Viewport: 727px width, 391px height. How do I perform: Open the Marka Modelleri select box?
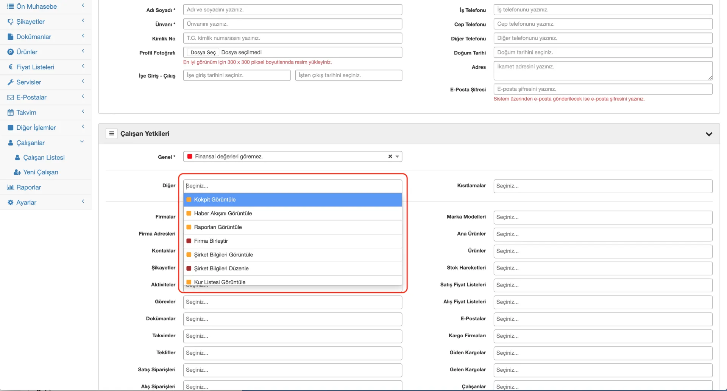coord(603,217)
